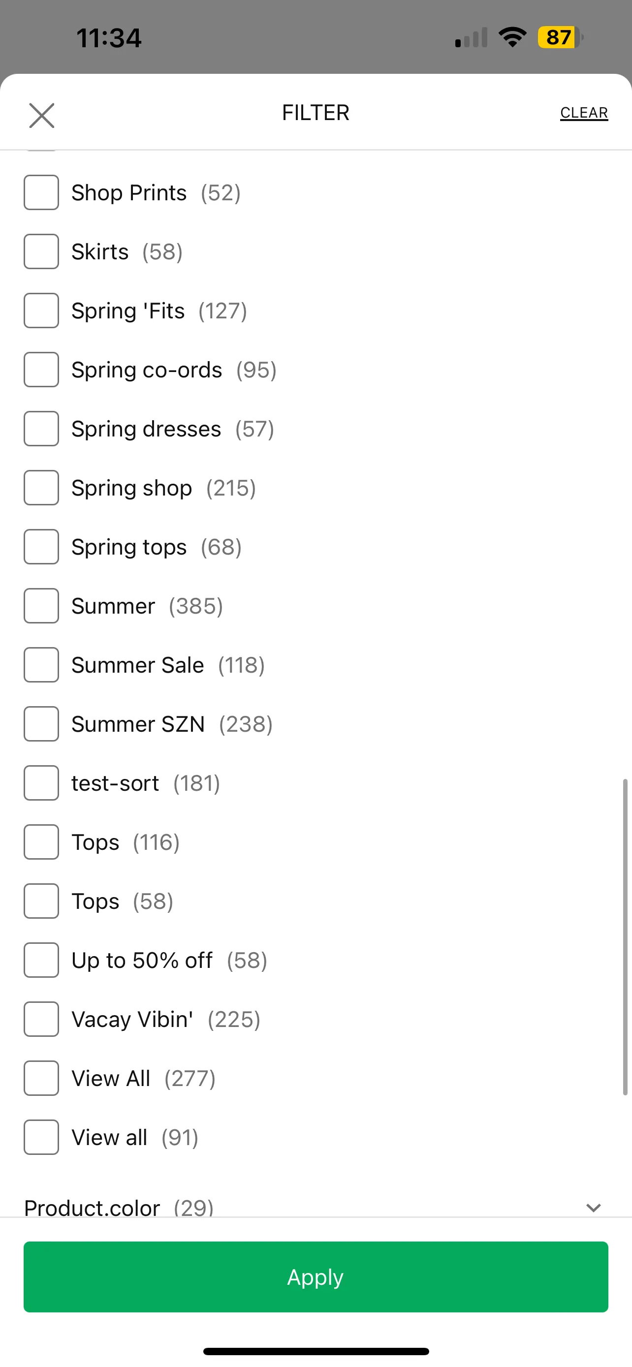Apply the selected filters
The width and height of the screenshot is (632, 1367).
click(x=316, y=1277)
